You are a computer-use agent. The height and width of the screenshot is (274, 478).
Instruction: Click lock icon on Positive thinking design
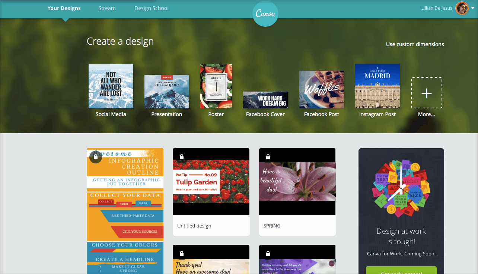click(x=268, y=254)
